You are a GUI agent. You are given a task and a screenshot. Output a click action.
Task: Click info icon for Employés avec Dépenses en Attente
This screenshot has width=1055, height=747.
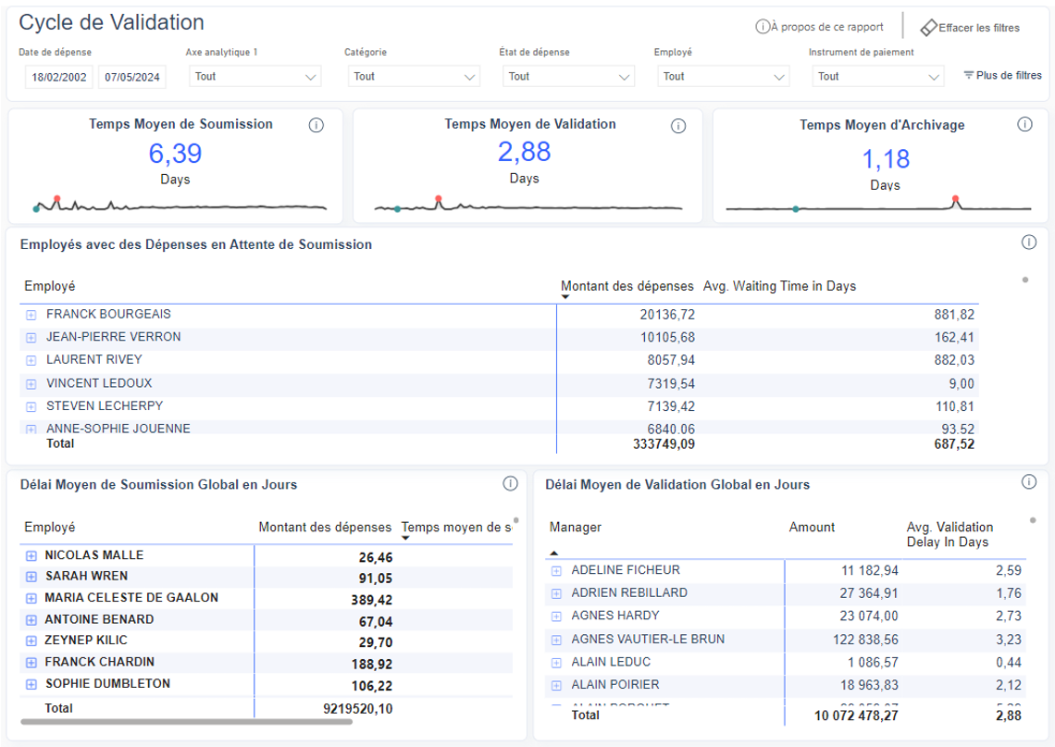[x=1028, y=243]
